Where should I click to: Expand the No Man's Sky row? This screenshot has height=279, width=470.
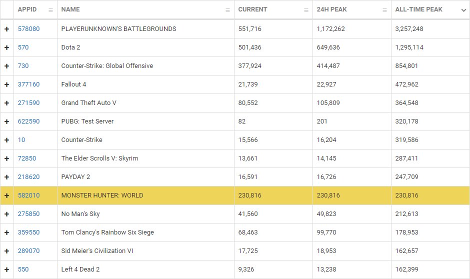6,214
